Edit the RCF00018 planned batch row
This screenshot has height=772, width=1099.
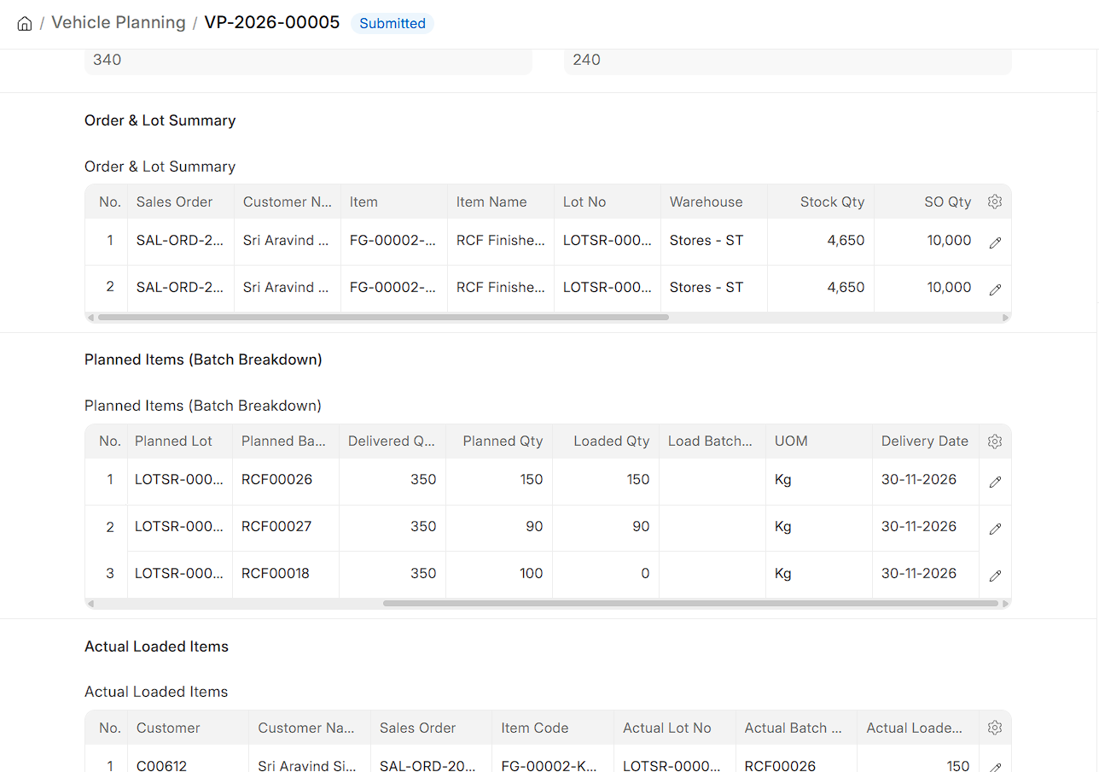click(995, 576)
